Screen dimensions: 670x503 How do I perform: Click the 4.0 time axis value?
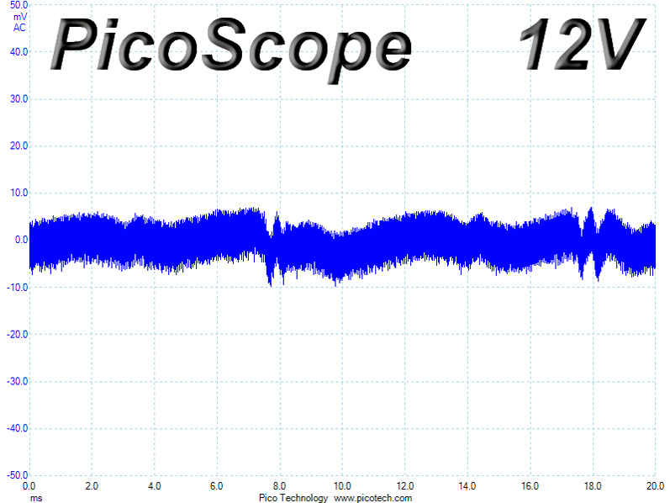pos(154,486)
